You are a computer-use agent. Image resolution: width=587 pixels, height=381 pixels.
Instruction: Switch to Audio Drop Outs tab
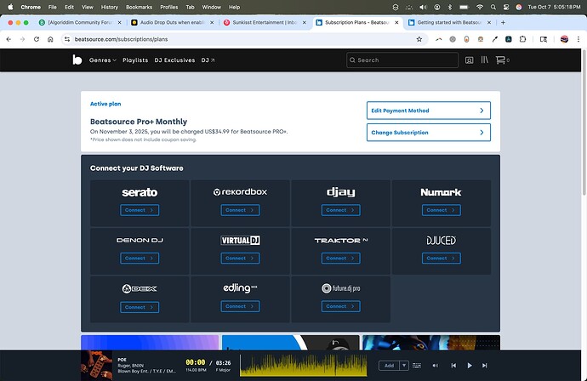[170, 22]
